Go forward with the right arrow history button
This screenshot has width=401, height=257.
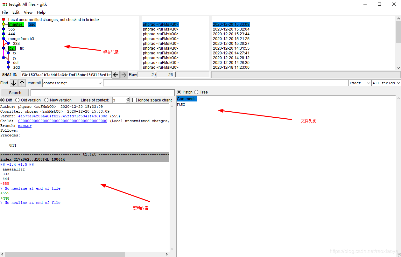pyautogui.click(x=124, y=75)
